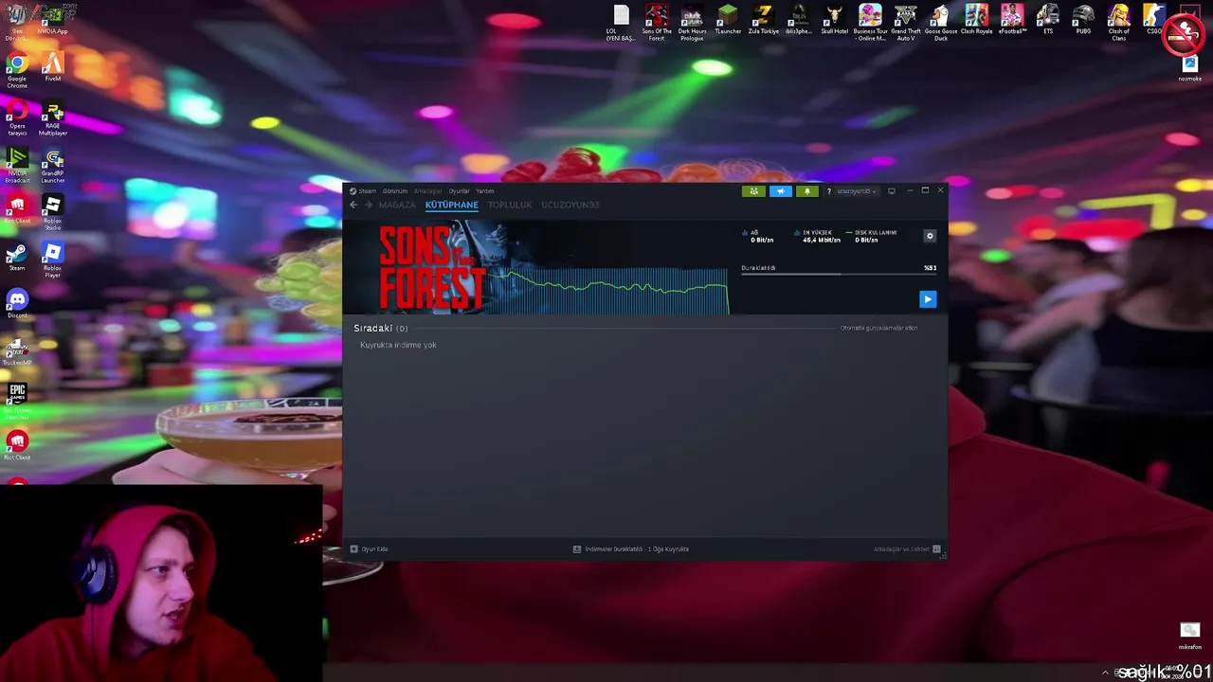Go back using Steam's back arrow
The height and width of the screenshot is (682, 1213).
point(353,205)
